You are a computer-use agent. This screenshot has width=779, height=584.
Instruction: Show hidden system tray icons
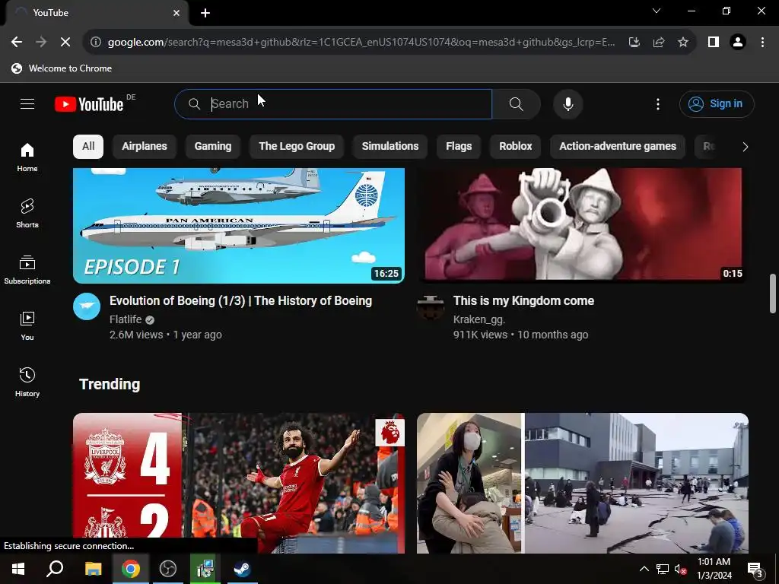[644, 569]
